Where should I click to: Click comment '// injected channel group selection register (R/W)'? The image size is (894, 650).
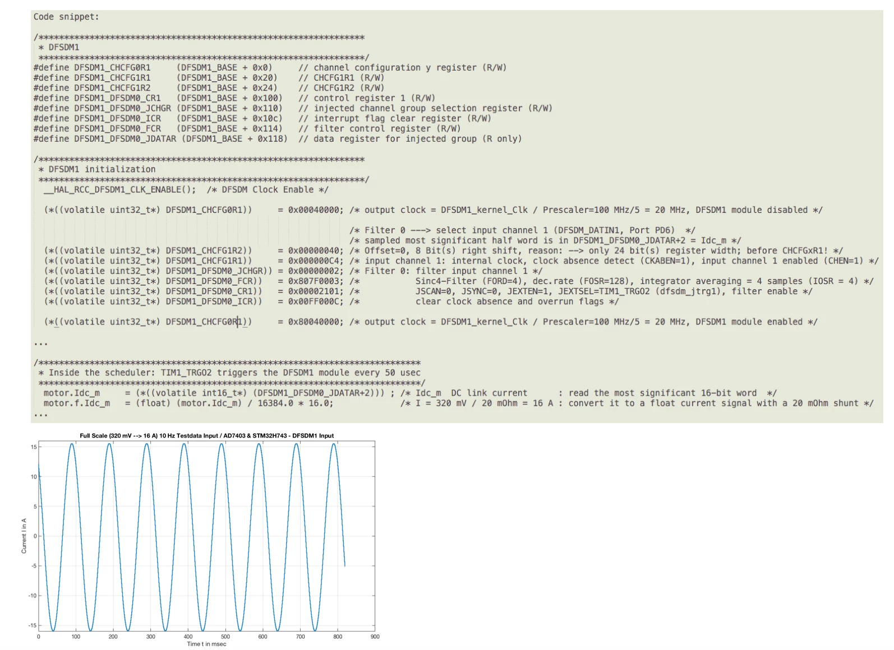tap(425, 108)
